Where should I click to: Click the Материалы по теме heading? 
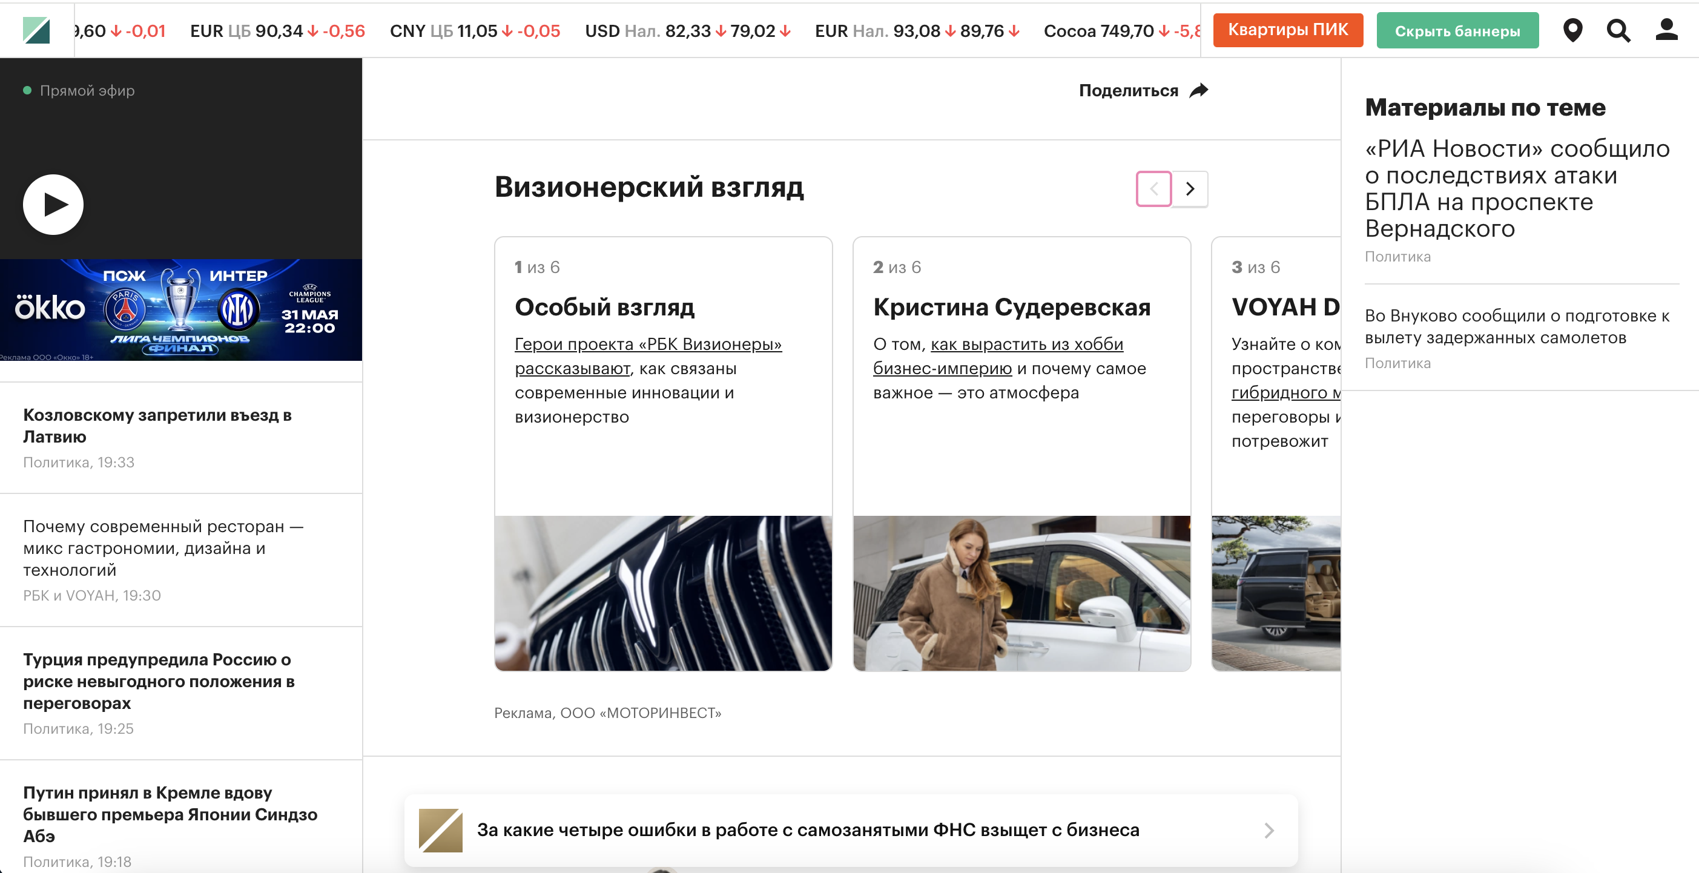tap(1485, 108)
